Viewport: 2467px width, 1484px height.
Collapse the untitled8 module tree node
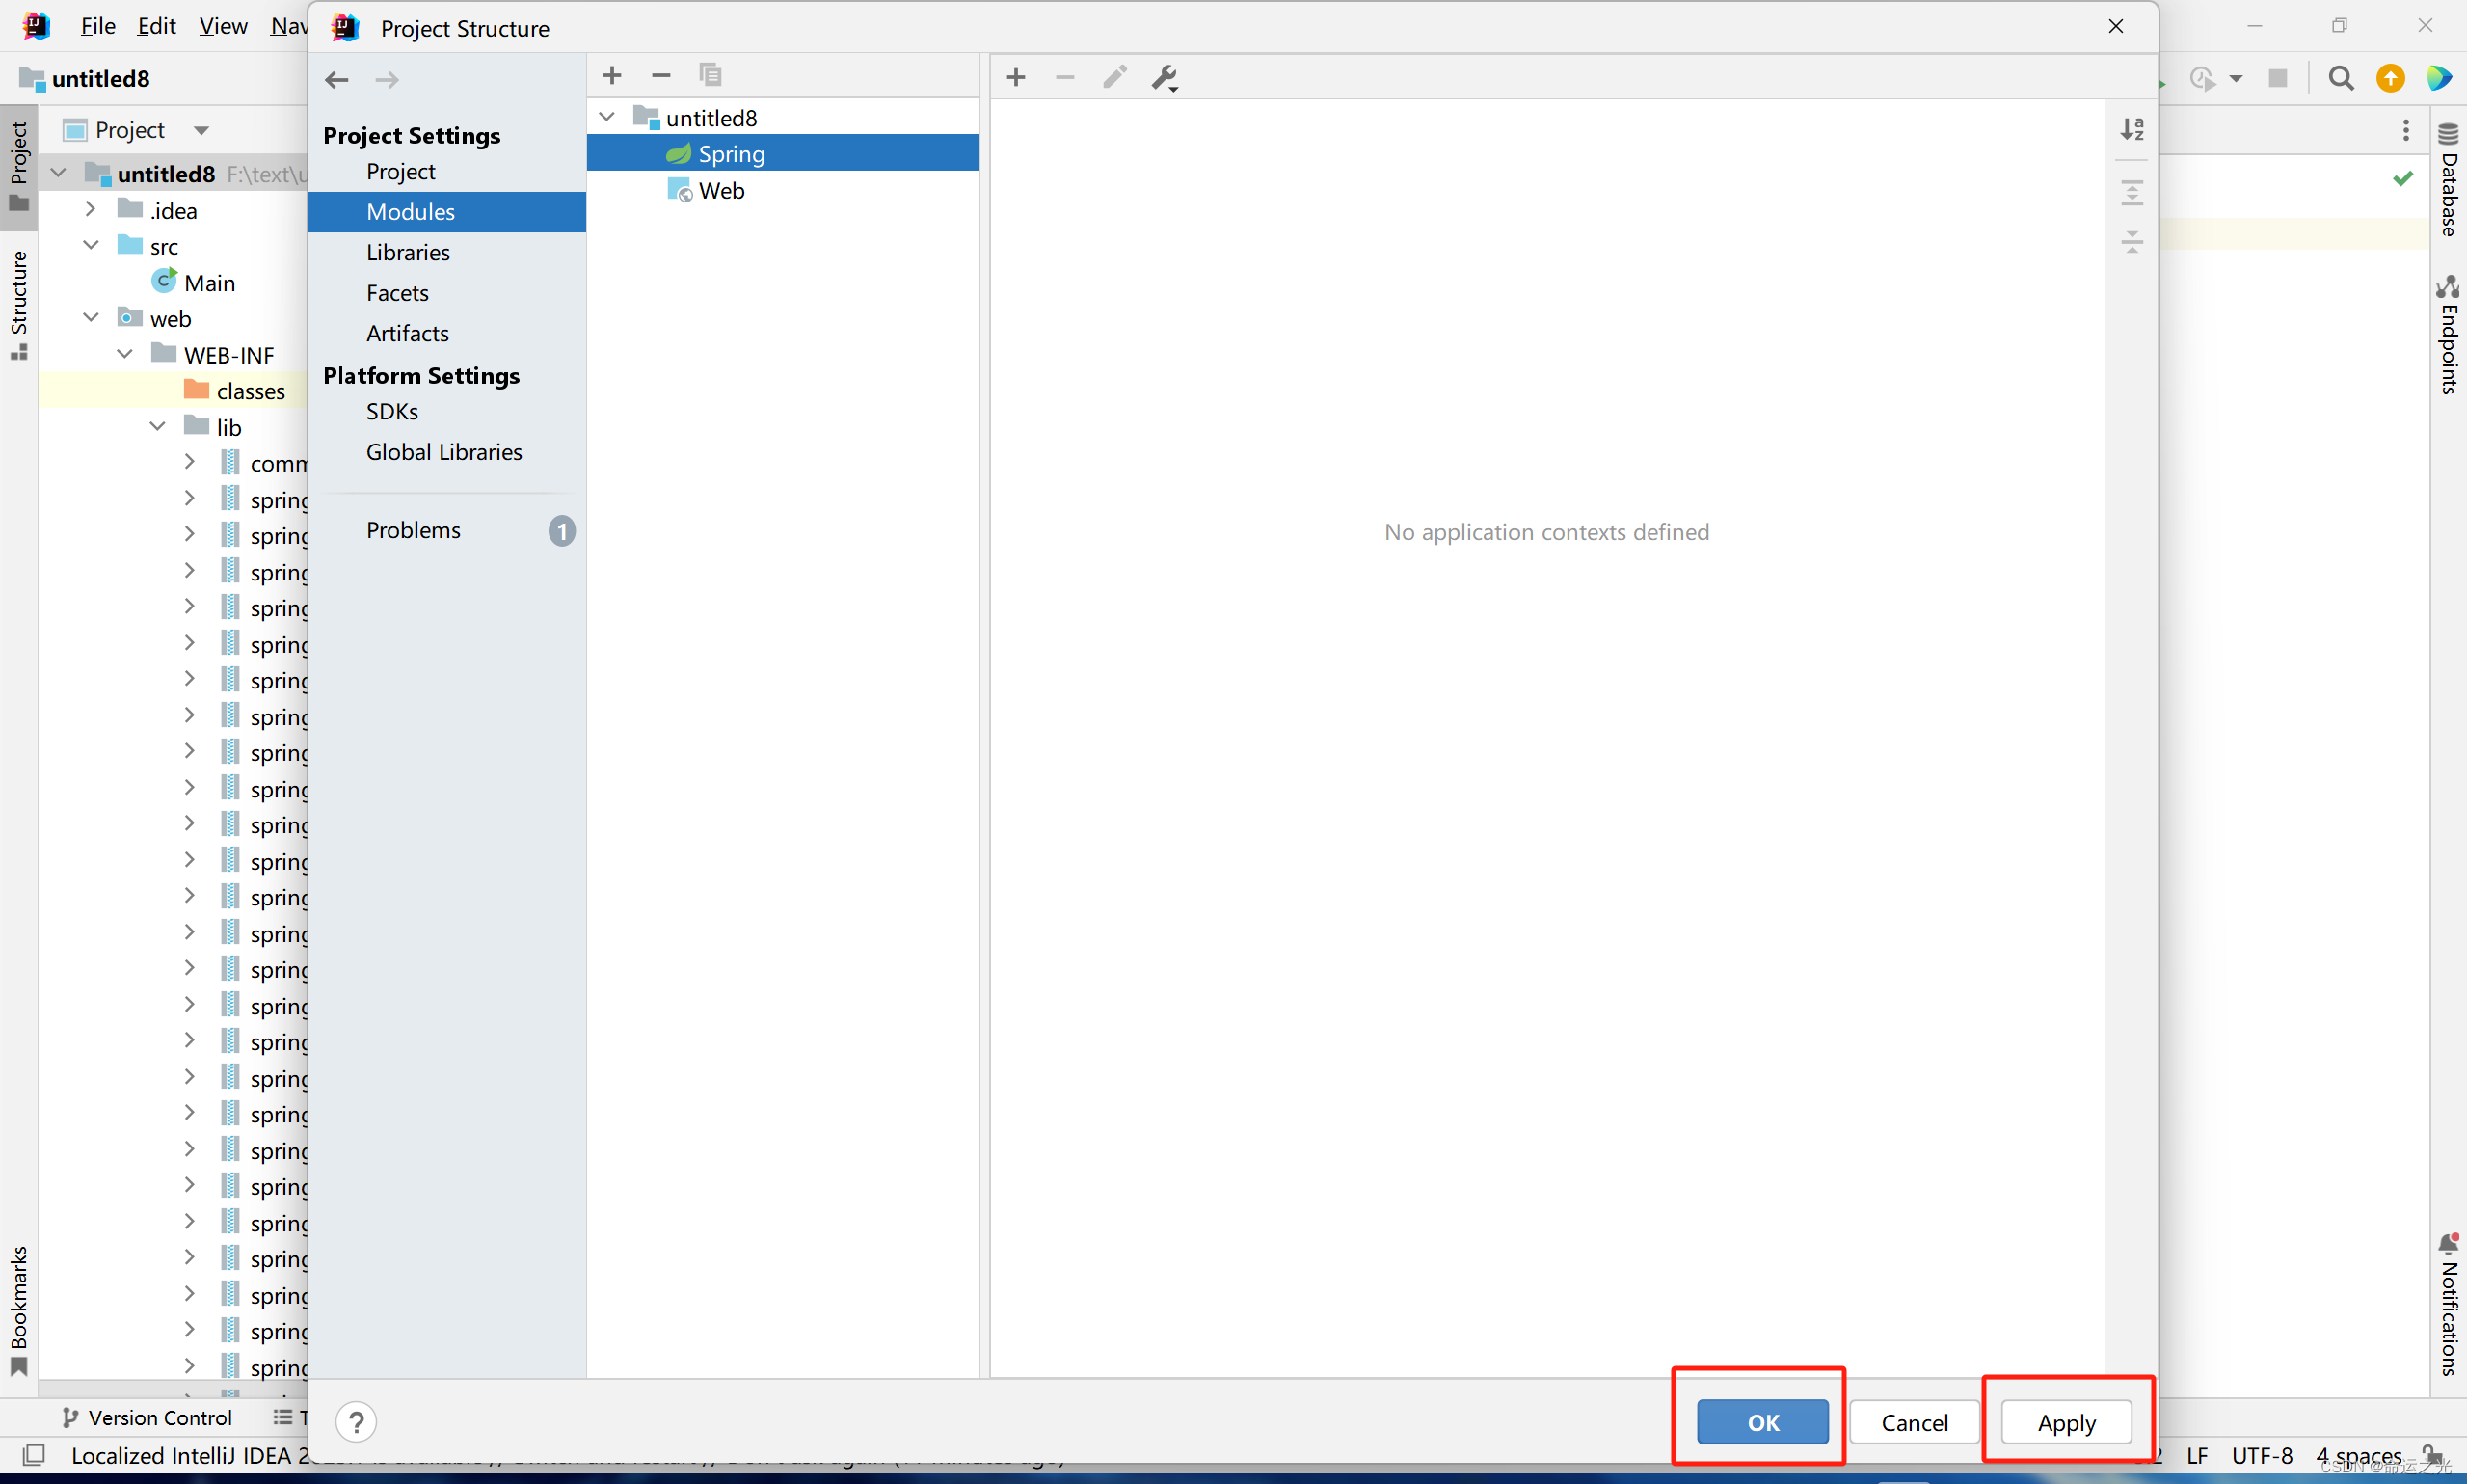click(606, 117)
